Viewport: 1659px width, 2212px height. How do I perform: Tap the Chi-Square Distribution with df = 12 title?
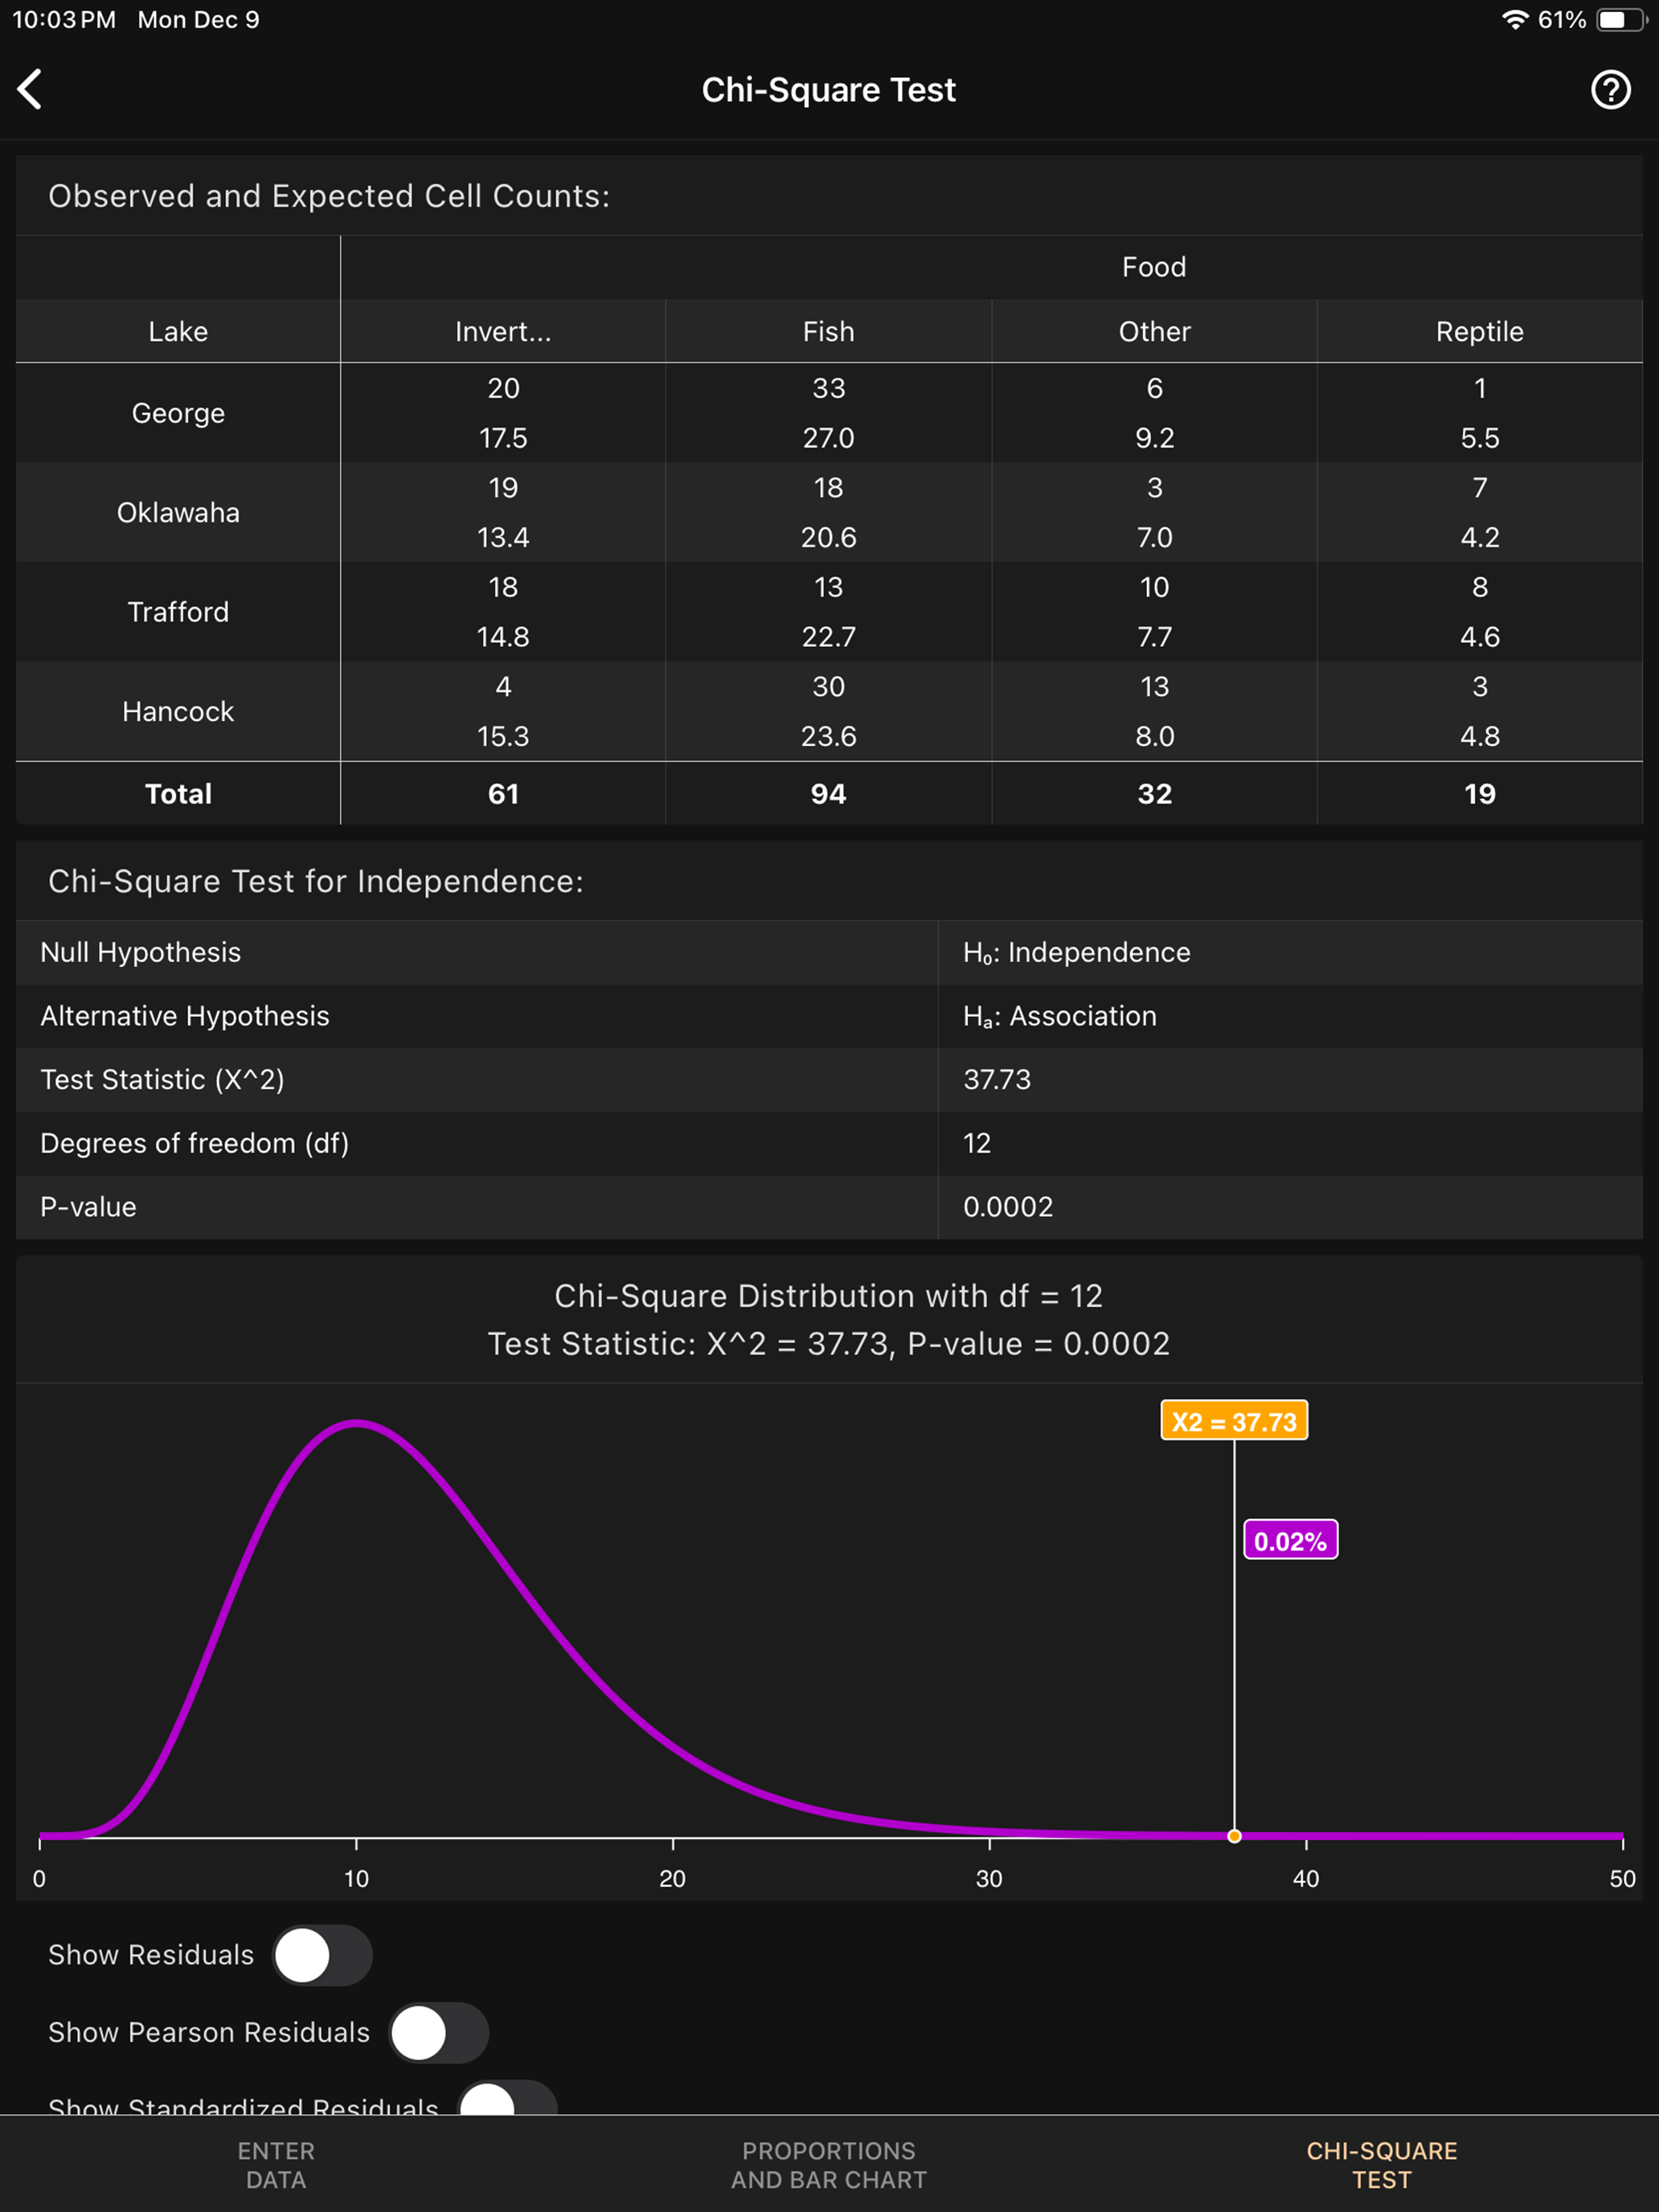coord(829,1296)
